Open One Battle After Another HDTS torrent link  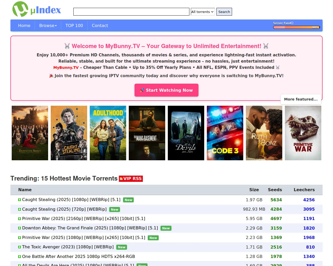(79, 256)
